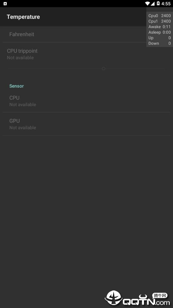Tap the 4:55 status bar clock

pyautogui.click(x=166, y=4)
